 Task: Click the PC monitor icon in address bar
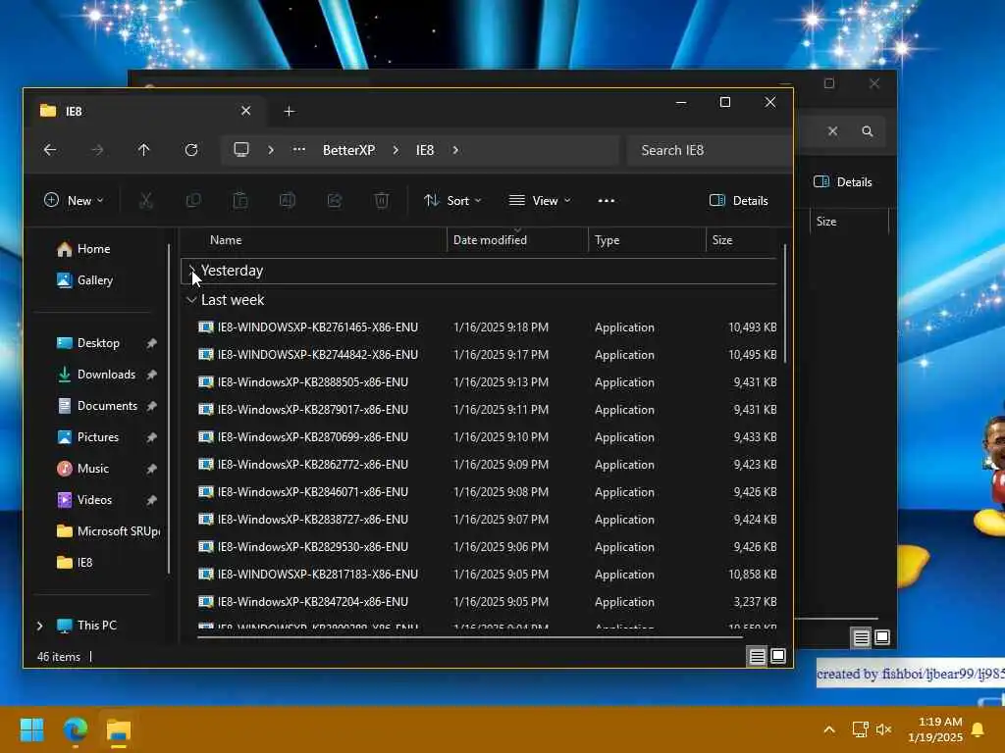pyautogui.click(x=241, y=150)
